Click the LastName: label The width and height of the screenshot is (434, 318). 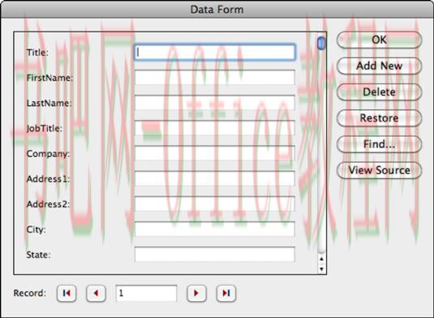point(49,104)
